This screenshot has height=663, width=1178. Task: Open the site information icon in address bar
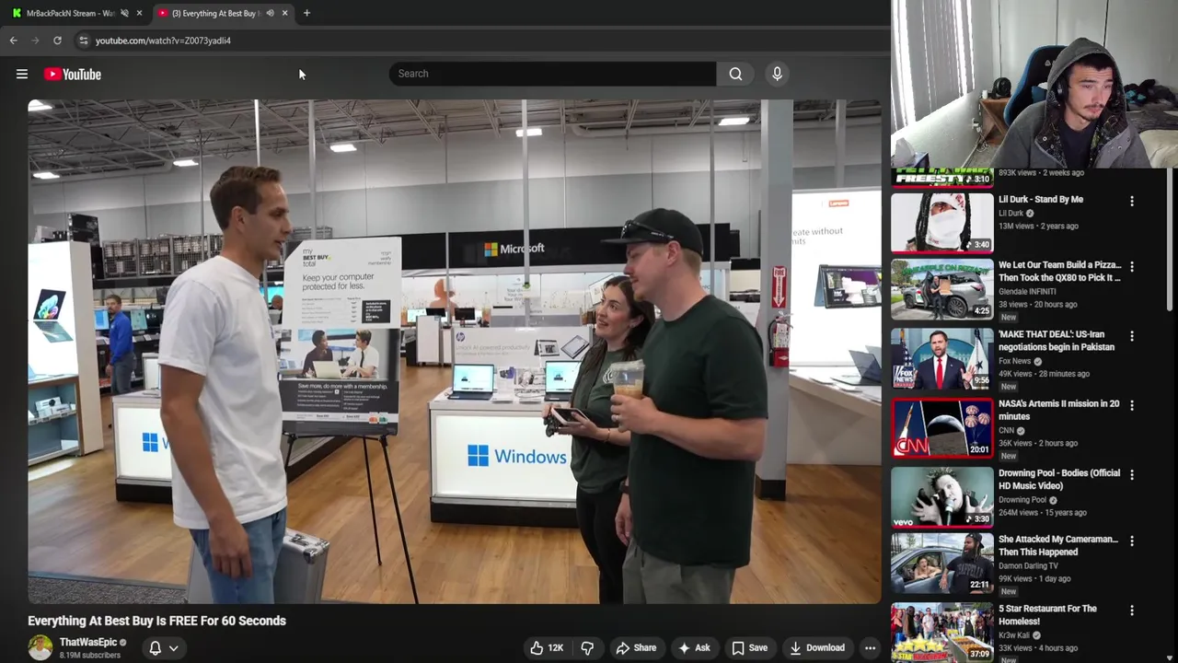(83, 41)
